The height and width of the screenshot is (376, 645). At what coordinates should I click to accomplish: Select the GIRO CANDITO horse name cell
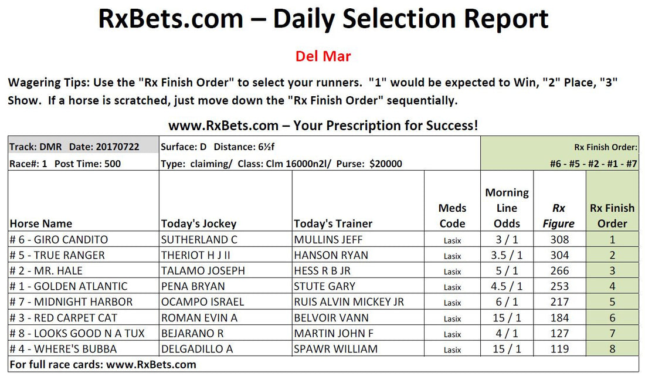point(83,239)
